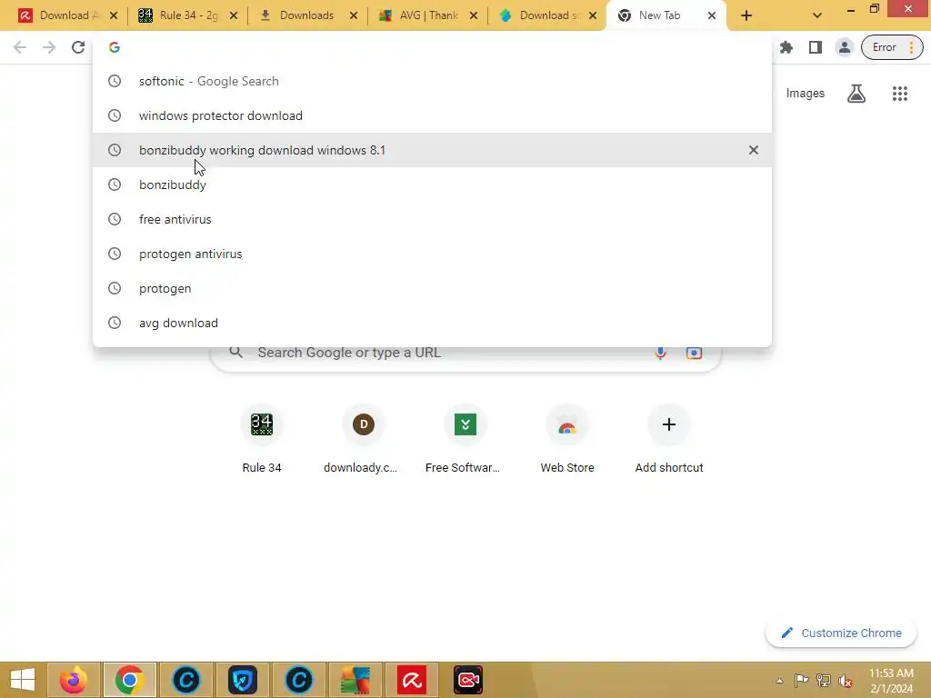931x698 pixels.
Task: Open the screen recorder taskbar icon
Action: coord(468,680)
